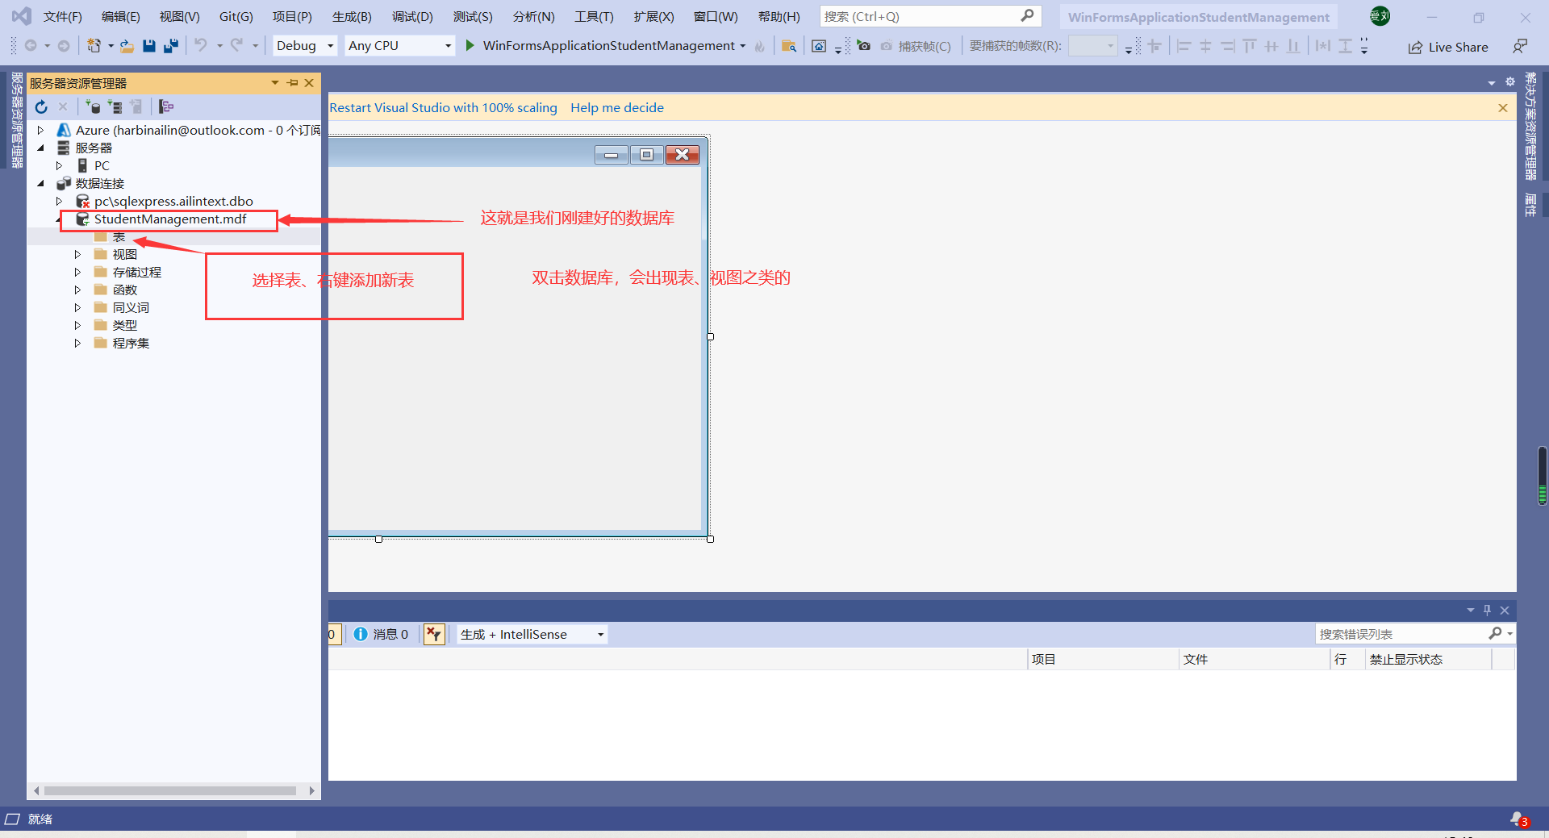
Task: Select the Connect to Server icon
Action: tap(117, 106)
